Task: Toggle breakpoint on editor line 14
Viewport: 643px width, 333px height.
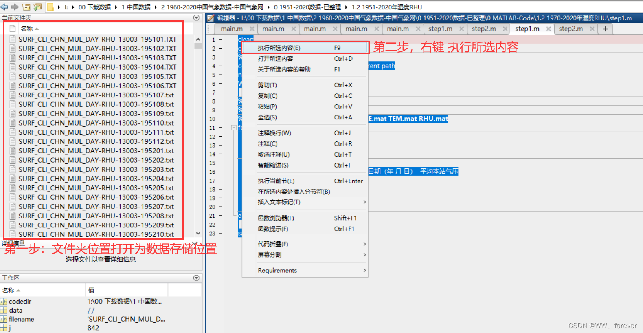Action: [221, 154]
